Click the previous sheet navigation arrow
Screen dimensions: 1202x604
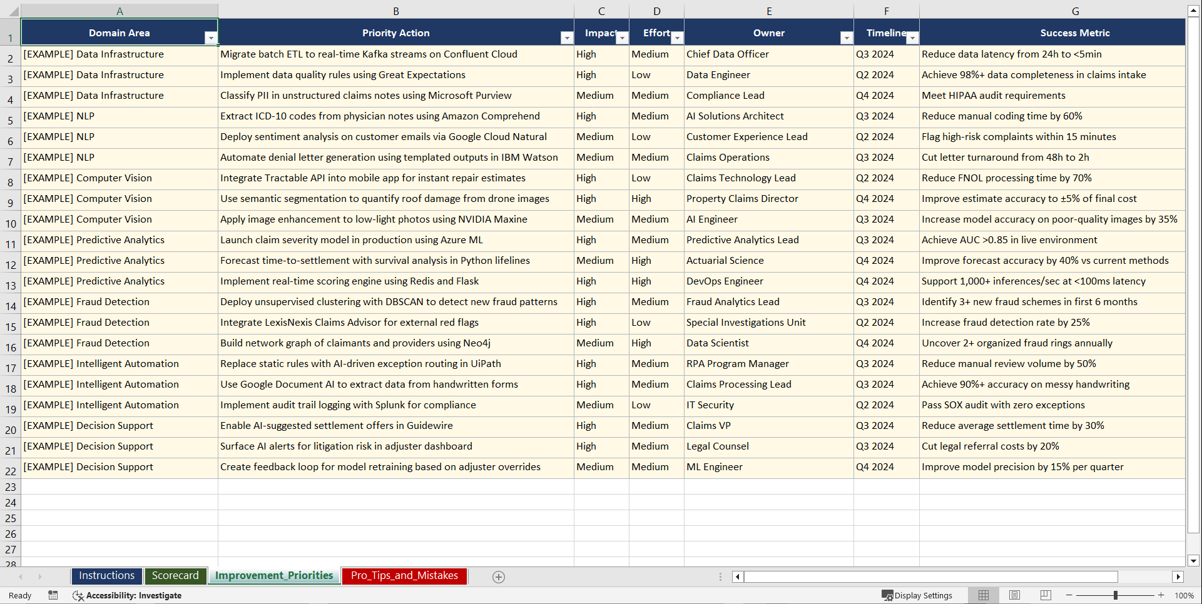21,576
